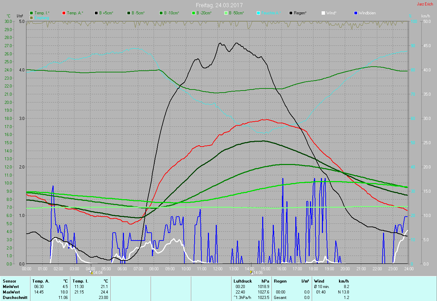Click the red Temp. A. legend swatch

click(64, 13)
